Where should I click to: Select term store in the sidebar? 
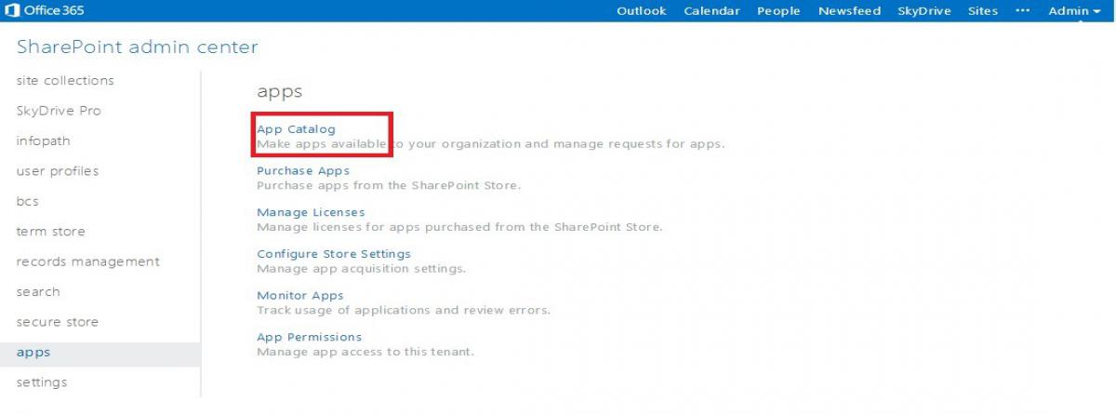[x=50, y=232]
